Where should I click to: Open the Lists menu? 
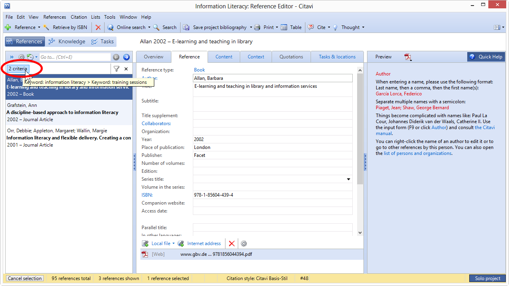pos(95,17)
